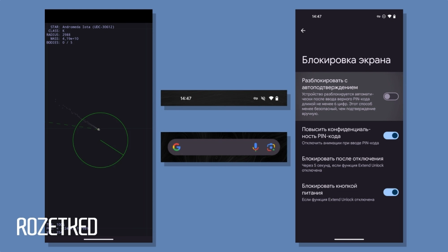Screen dimensions: 448x252
Task: Disable the power button lock toggle
Action: click(x=391, y=192)
